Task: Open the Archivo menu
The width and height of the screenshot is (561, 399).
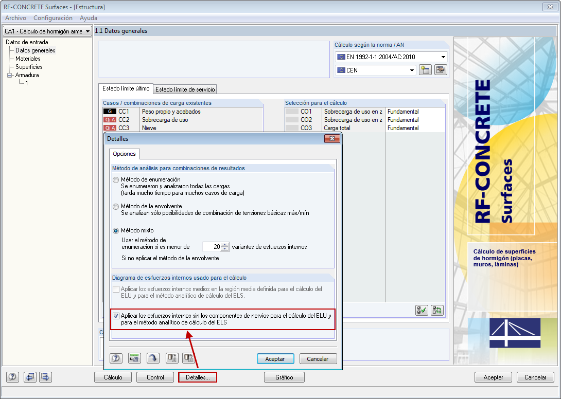Action: coord(15,18)
